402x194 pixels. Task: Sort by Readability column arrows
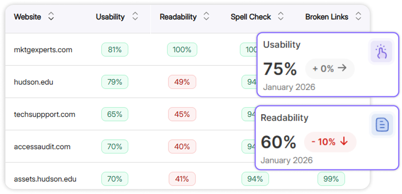[206, 17]
